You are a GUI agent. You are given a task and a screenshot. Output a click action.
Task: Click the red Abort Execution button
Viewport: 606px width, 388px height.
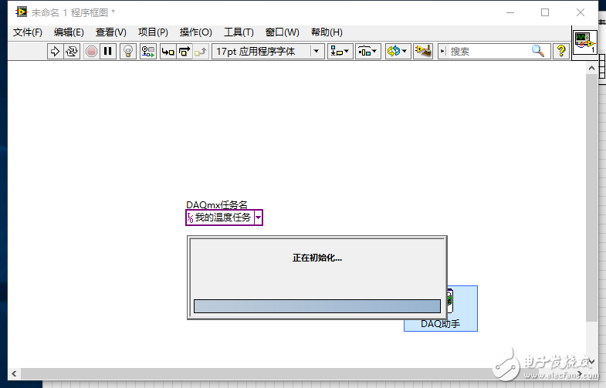point(91,52)
